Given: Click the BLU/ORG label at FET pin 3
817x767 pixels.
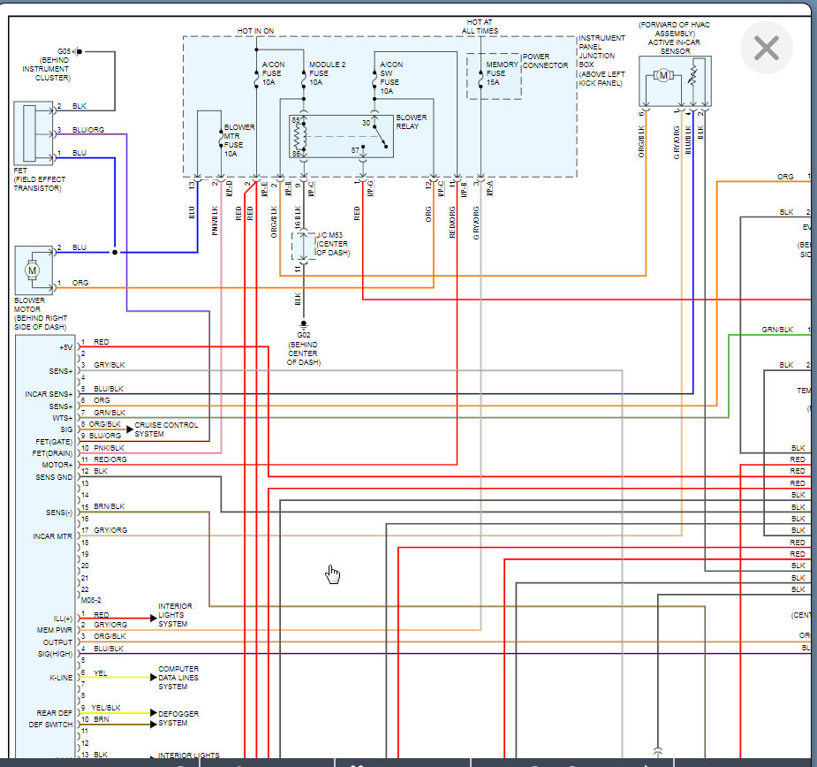Looking at the screenshot, I should pos(88,130).
